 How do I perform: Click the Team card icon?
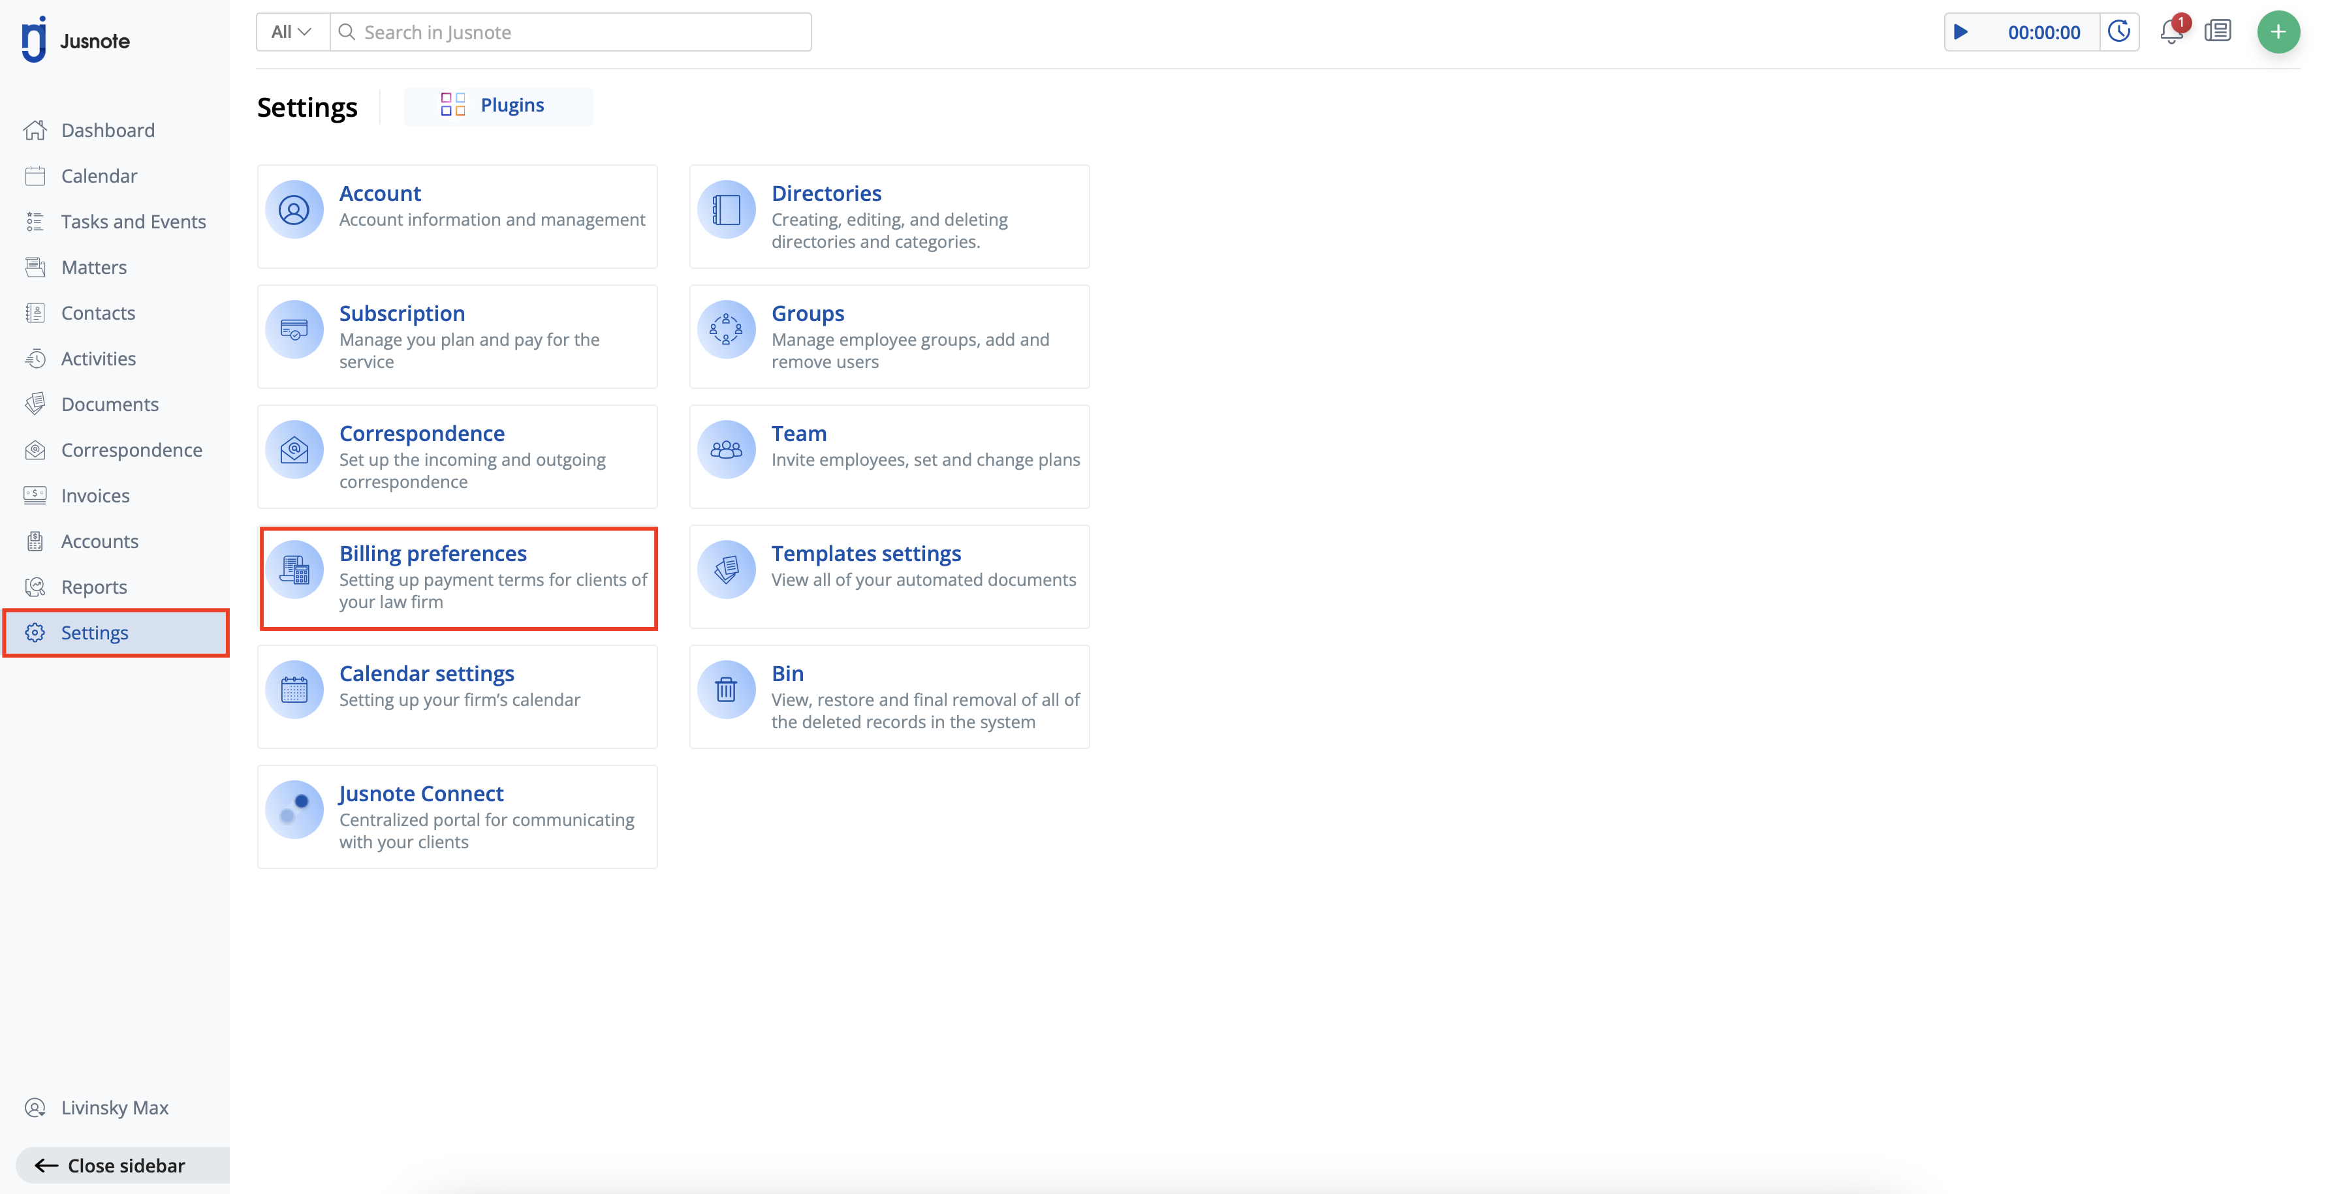(726, 450)
